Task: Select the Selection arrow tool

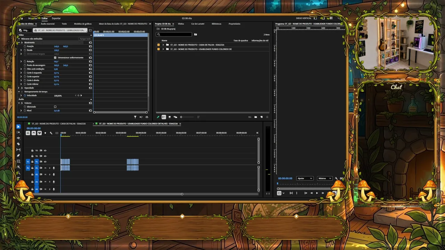Action: [18, 127]
